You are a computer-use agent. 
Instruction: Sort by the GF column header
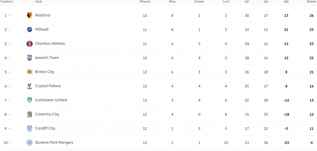(247, 2)
